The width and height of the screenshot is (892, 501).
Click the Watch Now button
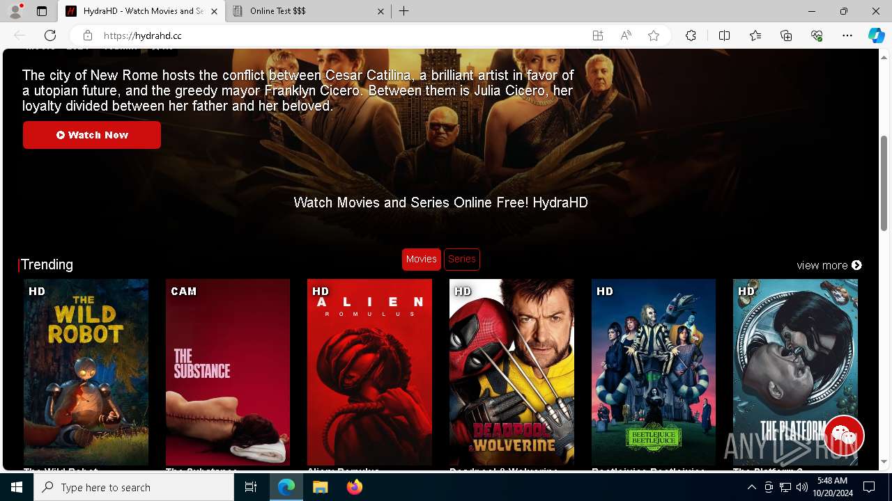pyautogui.click(x=92, y=135)
